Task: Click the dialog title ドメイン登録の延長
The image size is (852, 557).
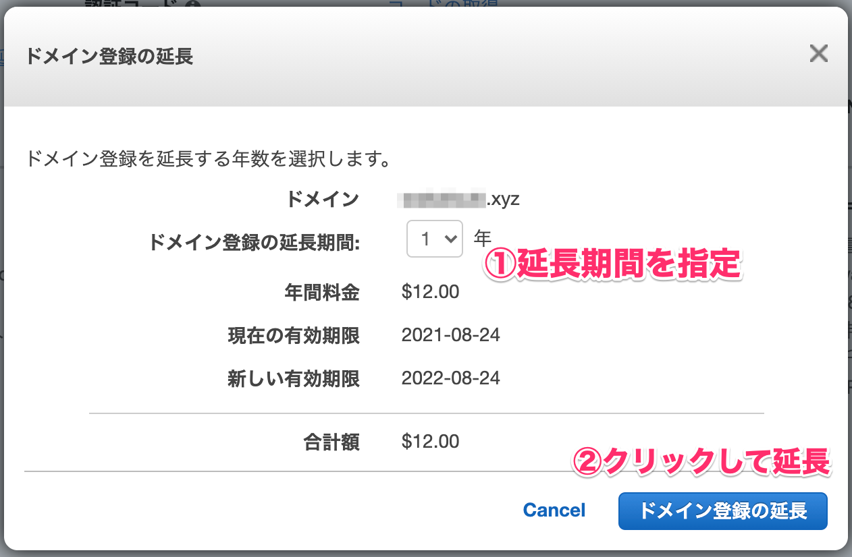Action: [109, 56]
